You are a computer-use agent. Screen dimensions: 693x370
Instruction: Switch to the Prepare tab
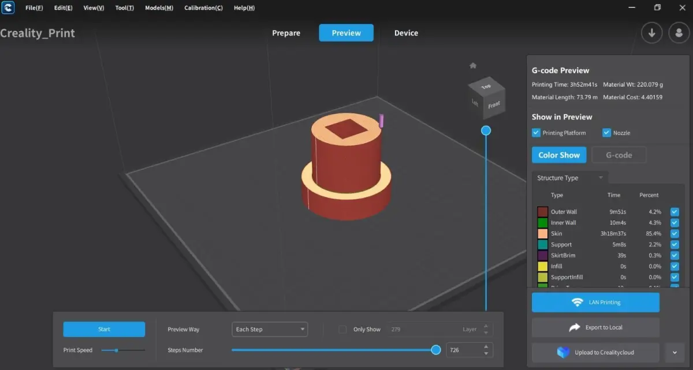pyautogui.click(x=286, y=33)
